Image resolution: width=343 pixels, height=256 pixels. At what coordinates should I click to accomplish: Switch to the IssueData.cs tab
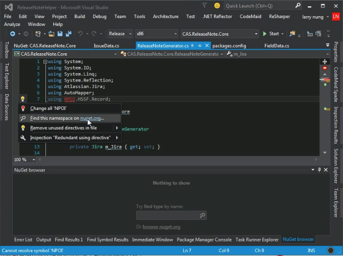coord(107,46)
